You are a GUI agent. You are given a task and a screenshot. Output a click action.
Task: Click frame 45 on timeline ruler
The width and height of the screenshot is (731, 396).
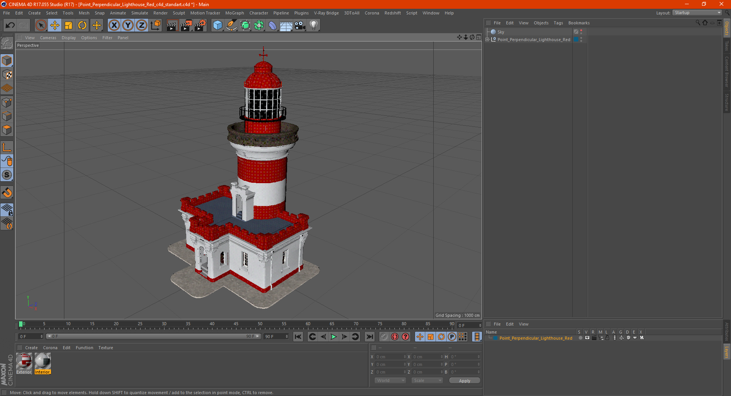[x=236, y=324]
